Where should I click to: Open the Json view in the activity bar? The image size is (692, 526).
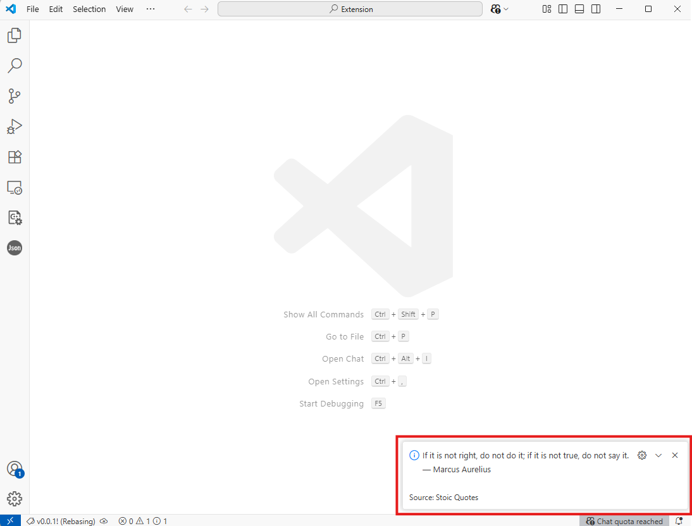tap(15, 248)
